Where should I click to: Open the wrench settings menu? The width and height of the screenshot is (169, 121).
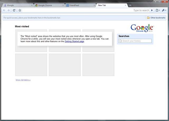[x=164, y=10]
